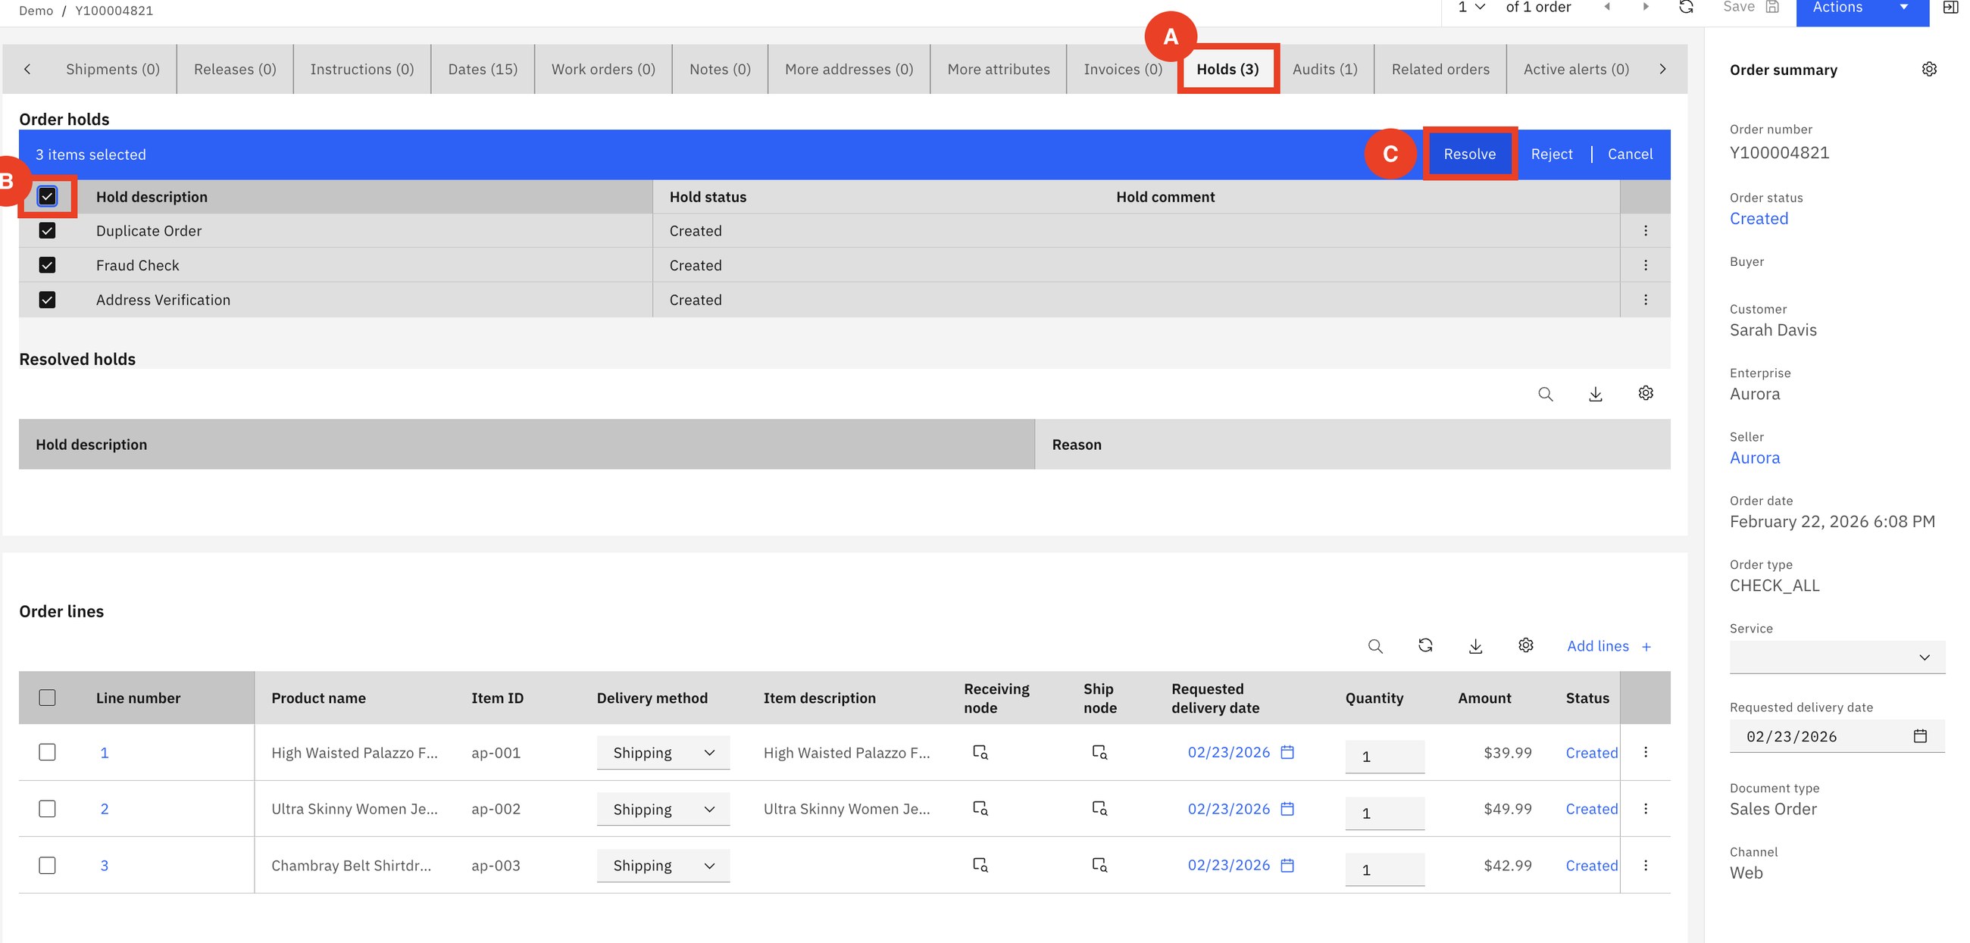This screenshot has height=943, width=1970.
Task: Click Reject for selected holds
Action: pos(1552,155)
